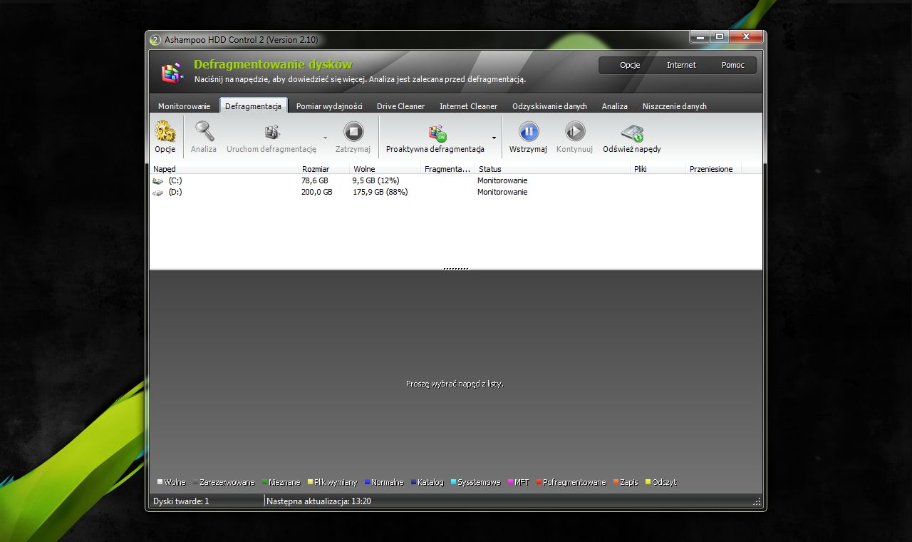Sort by the Rozmiar column header
The height and width of the screenshot is (542, 912).
(324, 169)
